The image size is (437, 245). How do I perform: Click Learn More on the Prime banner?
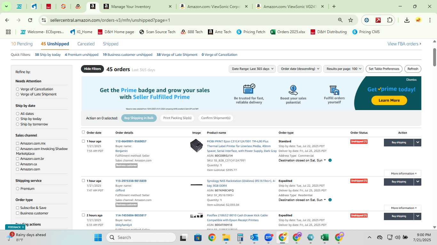pos(389,100)
